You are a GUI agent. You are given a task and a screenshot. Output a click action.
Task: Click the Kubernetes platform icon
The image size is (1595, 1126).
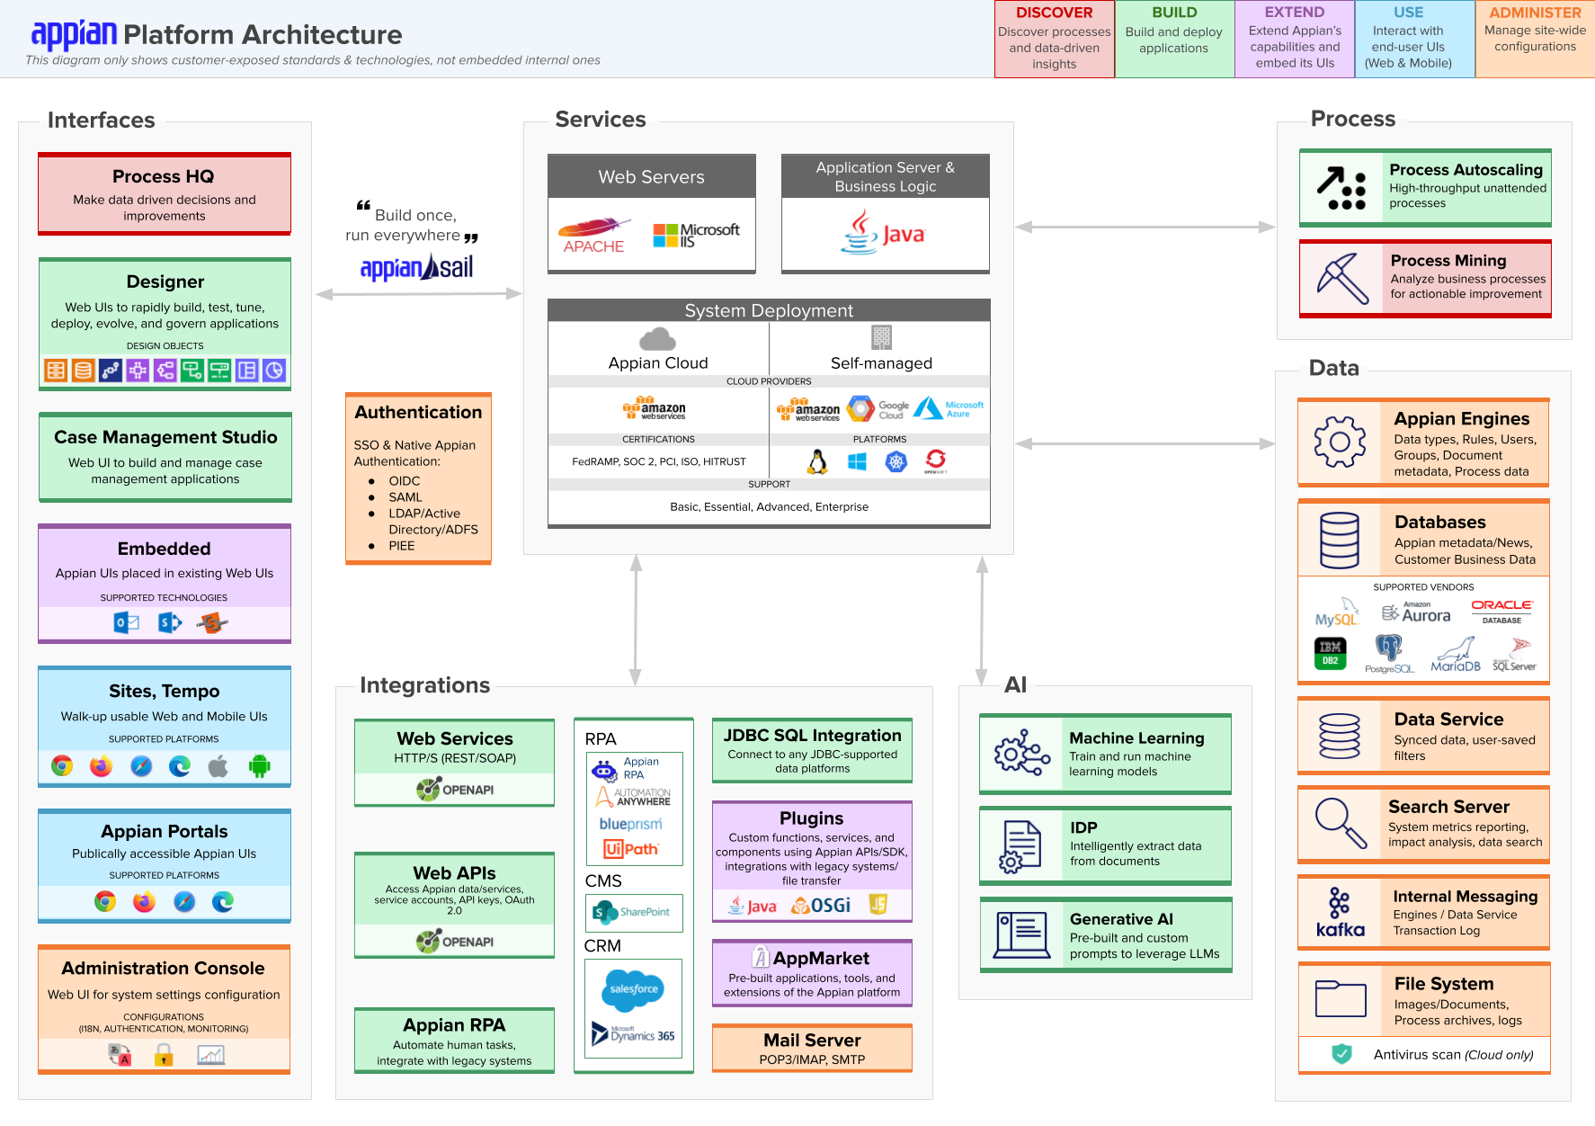896,461
